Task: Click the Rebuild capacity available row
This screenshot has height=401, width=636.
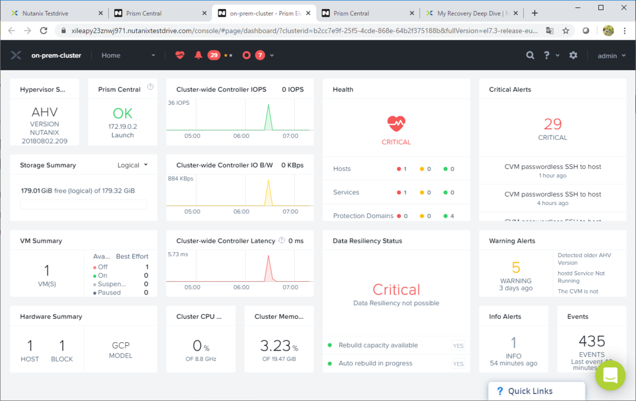Action: tap(396, 345)
